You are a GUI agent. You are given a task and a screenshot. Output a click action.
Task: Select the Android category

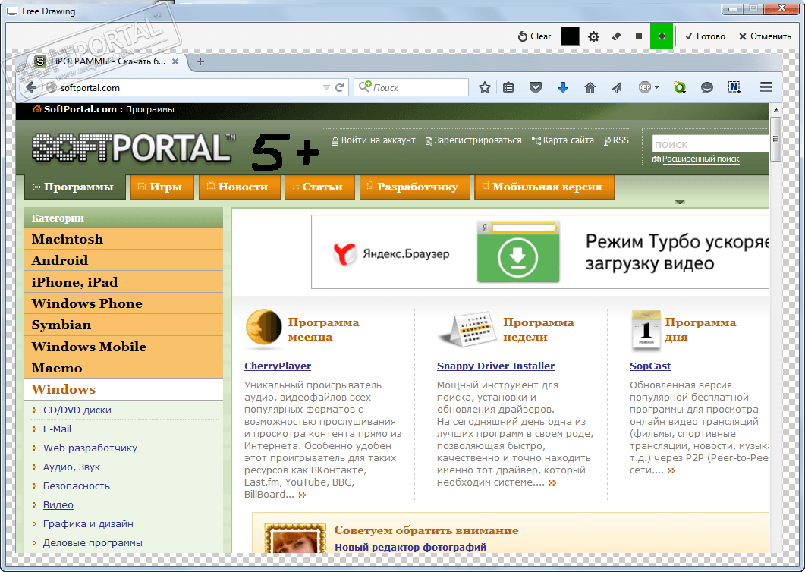coord(124,260)
